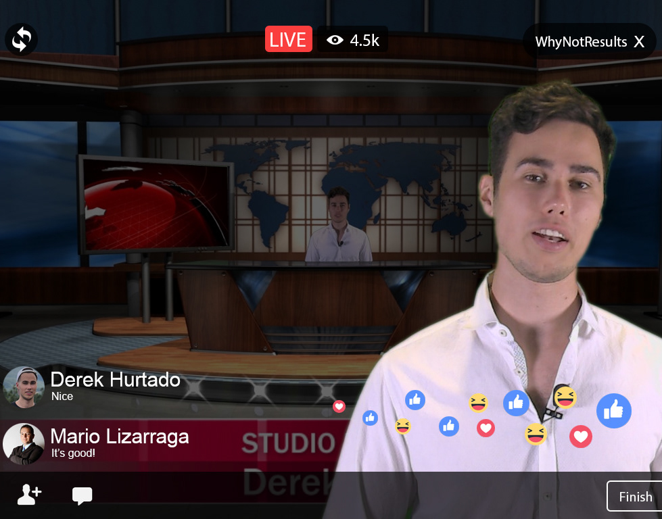Open Derek Hurtado's profile picture
The image size is (662, 519).
click(24, 387)
